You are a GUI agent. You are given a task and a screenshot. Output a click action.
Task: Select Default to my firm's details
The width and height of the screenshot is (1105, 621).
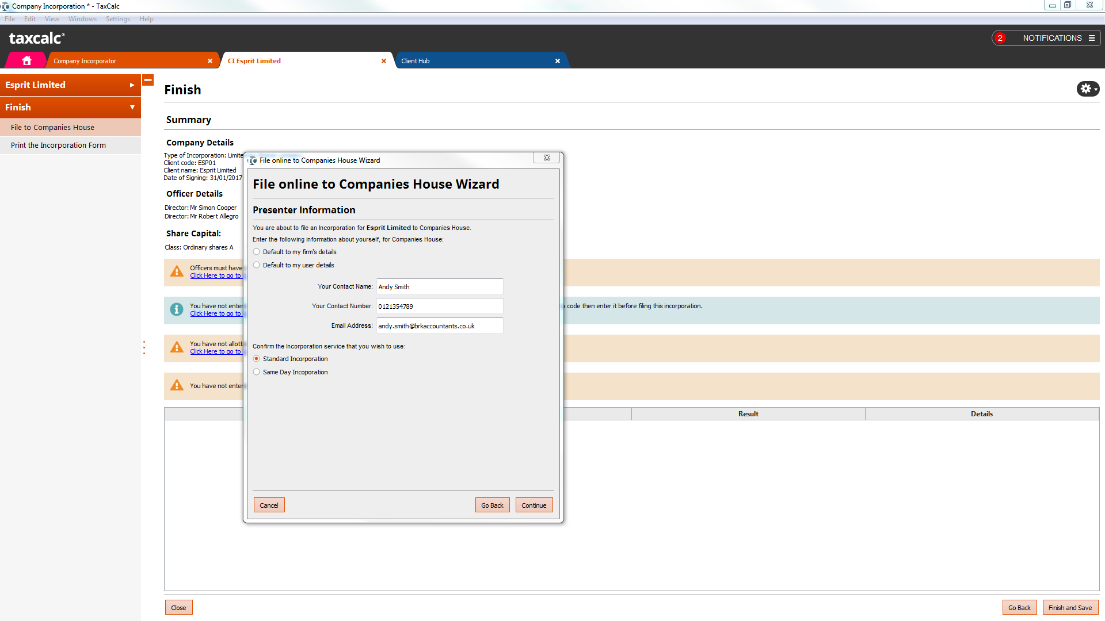point(257,252)
